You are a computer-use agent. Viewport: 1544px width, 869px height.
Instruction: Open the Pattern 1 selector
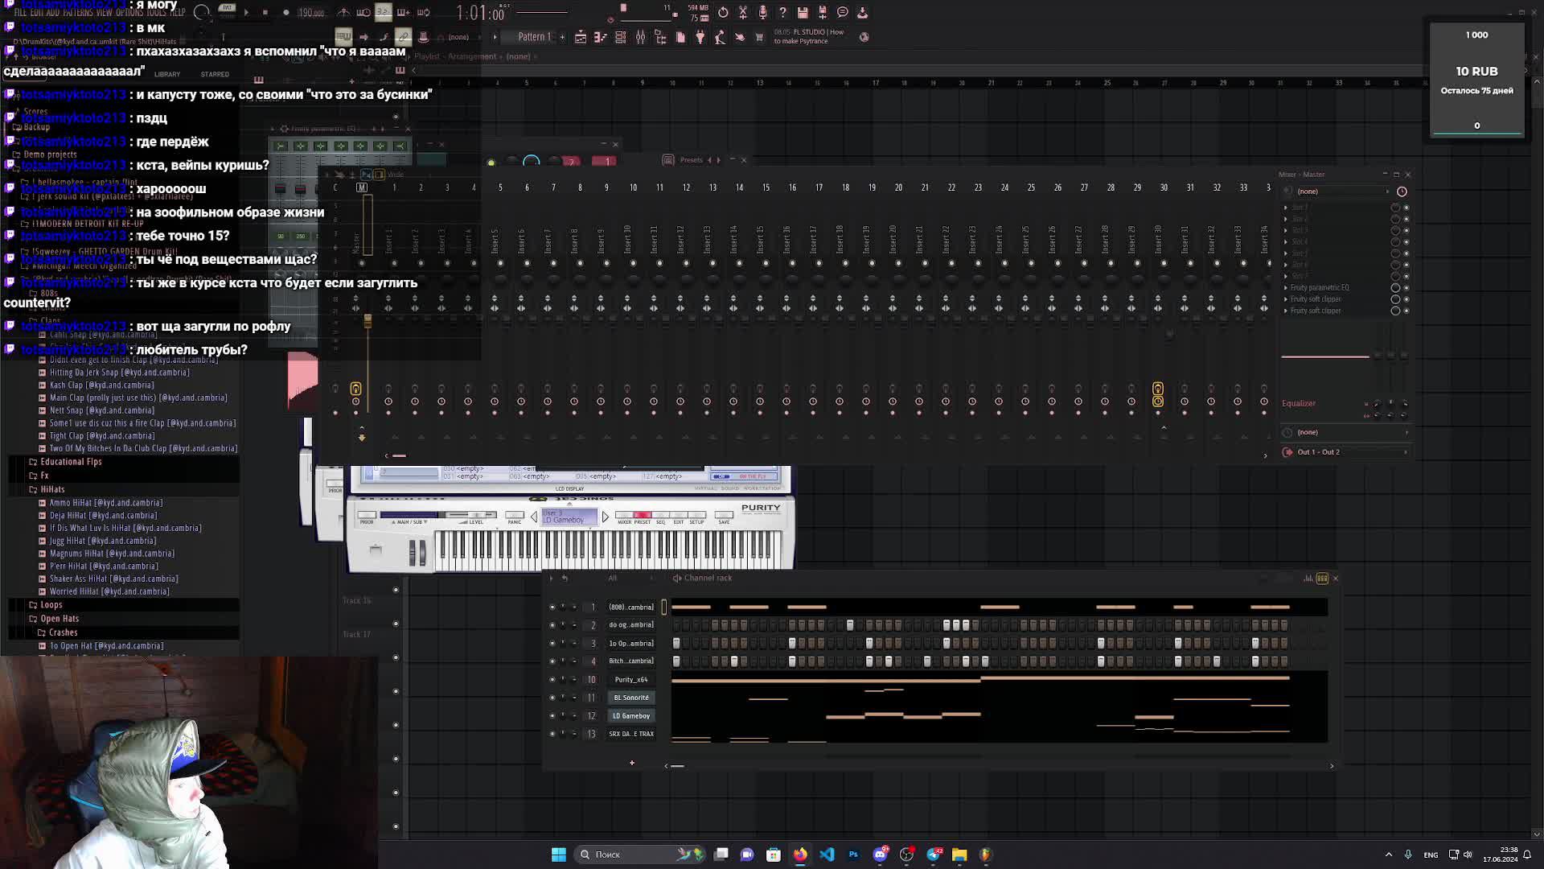(533, 37)
